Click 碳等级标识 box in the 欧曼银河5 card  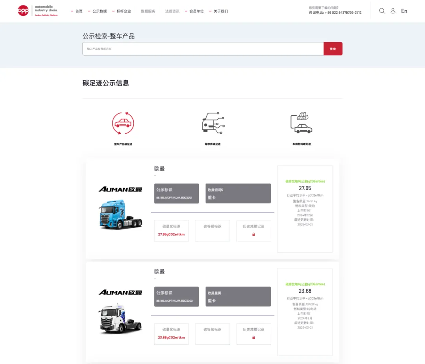click(x=213, y=231)
